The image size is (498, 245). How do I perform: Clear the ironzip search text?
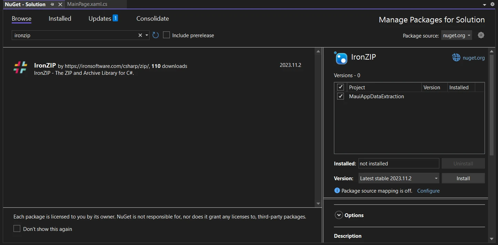click(x=140, y=35)
